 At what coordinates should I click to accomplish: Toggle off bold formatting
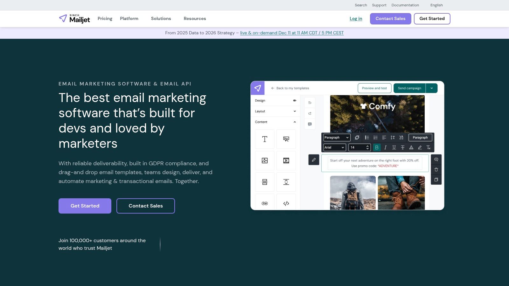(377, 147)
